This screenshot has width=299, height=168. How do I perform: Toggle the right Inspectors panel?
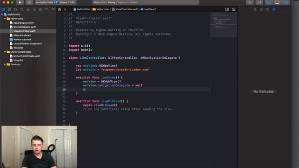285,2
